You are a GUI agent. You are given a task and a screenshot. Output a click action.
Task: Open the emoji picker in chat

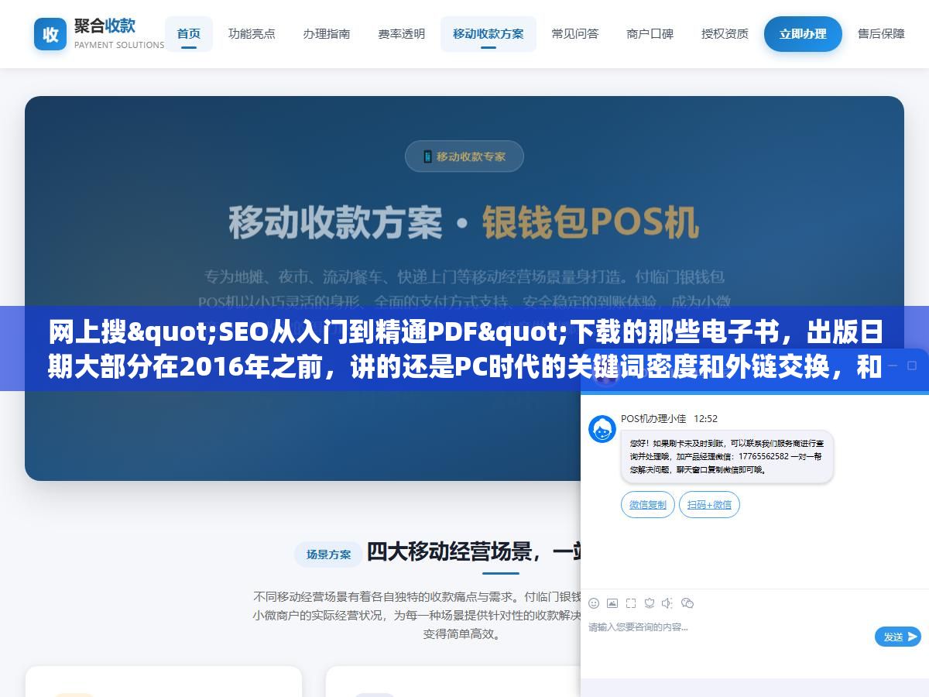click(x=594, y=603)
